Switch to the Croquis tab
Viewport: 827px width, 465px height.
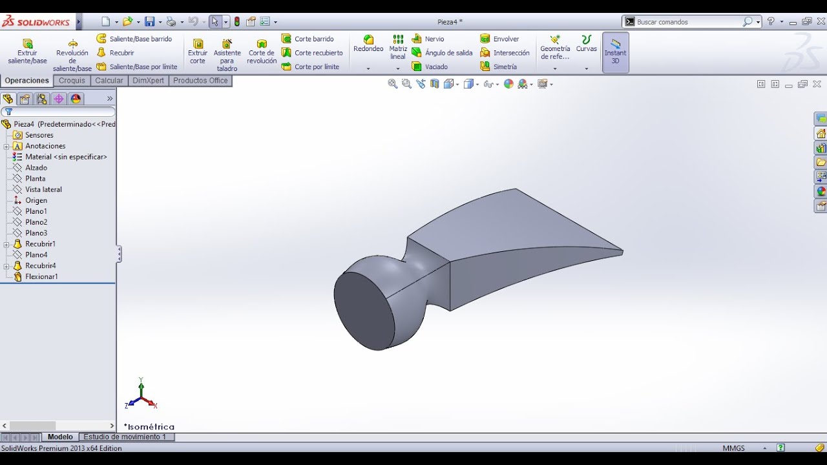click(x=72, y=81)
